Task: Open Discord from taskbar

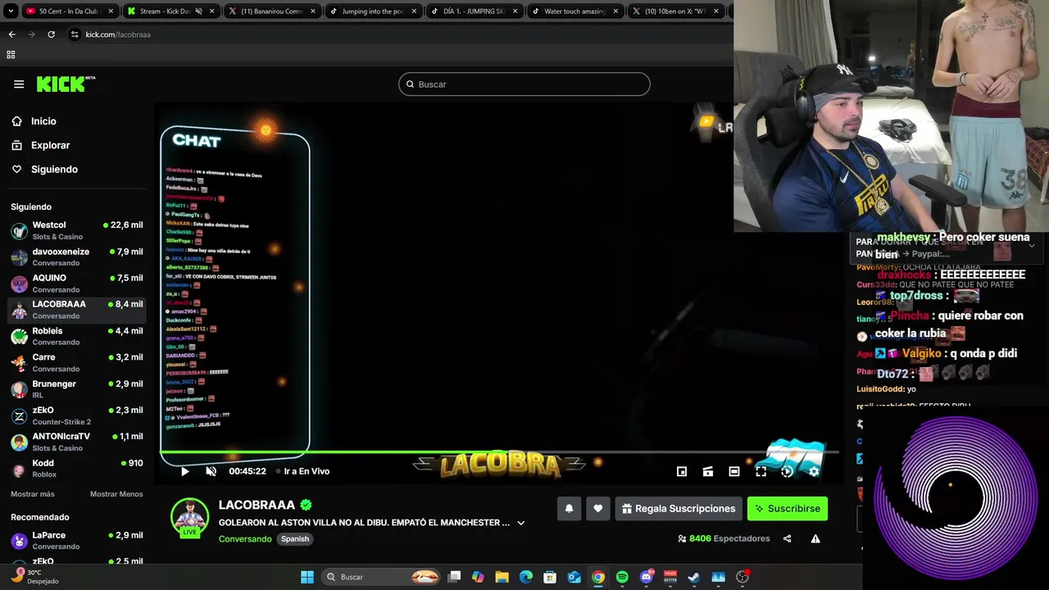Action: (647, 577)
